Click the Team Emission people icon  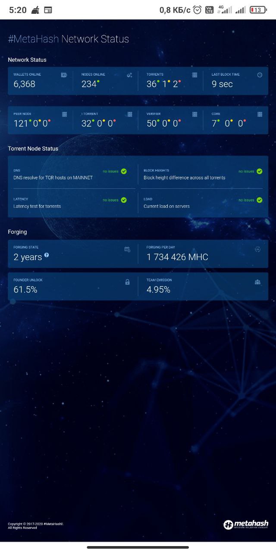pos(257,282)
